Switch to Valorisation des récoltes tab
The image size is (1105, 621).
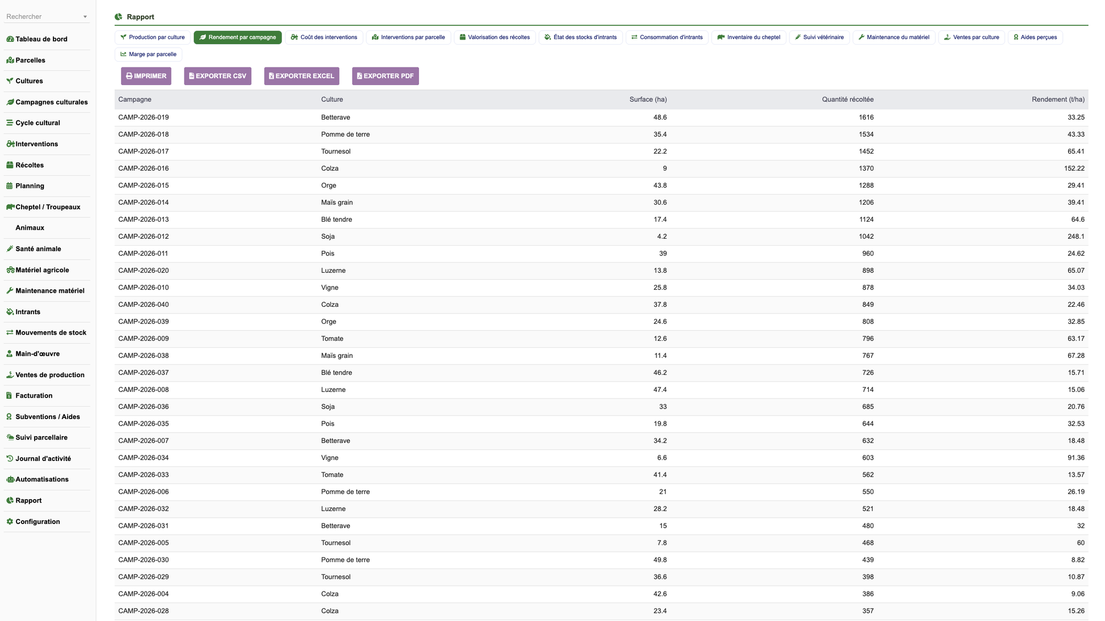tap(495, 37)
